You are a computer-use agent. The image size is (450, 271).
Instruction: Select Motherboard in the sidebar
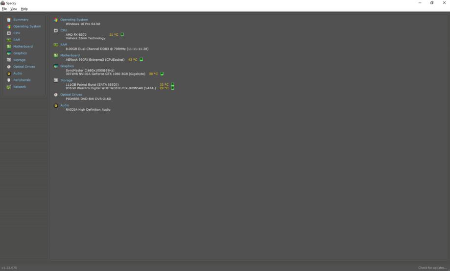[23, 47]
